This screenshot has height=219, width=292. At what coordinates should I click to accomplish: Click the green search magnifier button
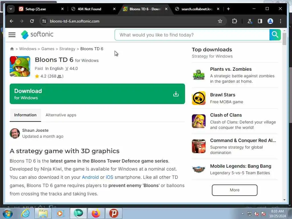tap(275, 35)
